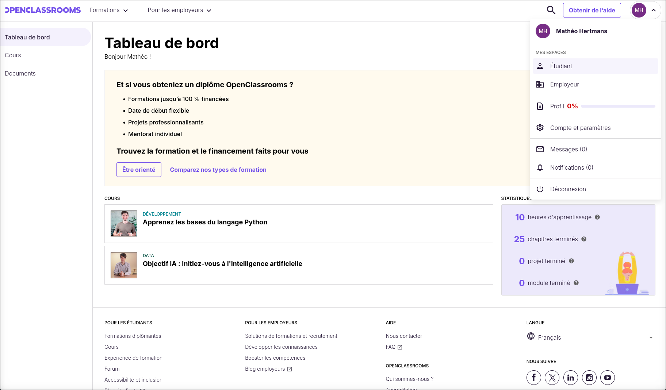Click the Profil 0% progress bar
The width and height of the screenshot is (666, 390).
click(618, 106)
